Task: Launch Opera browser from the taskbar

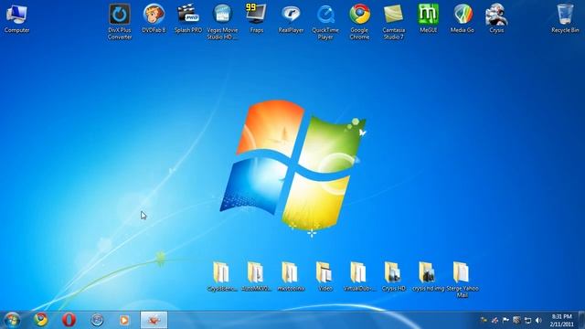Action: 69,320
